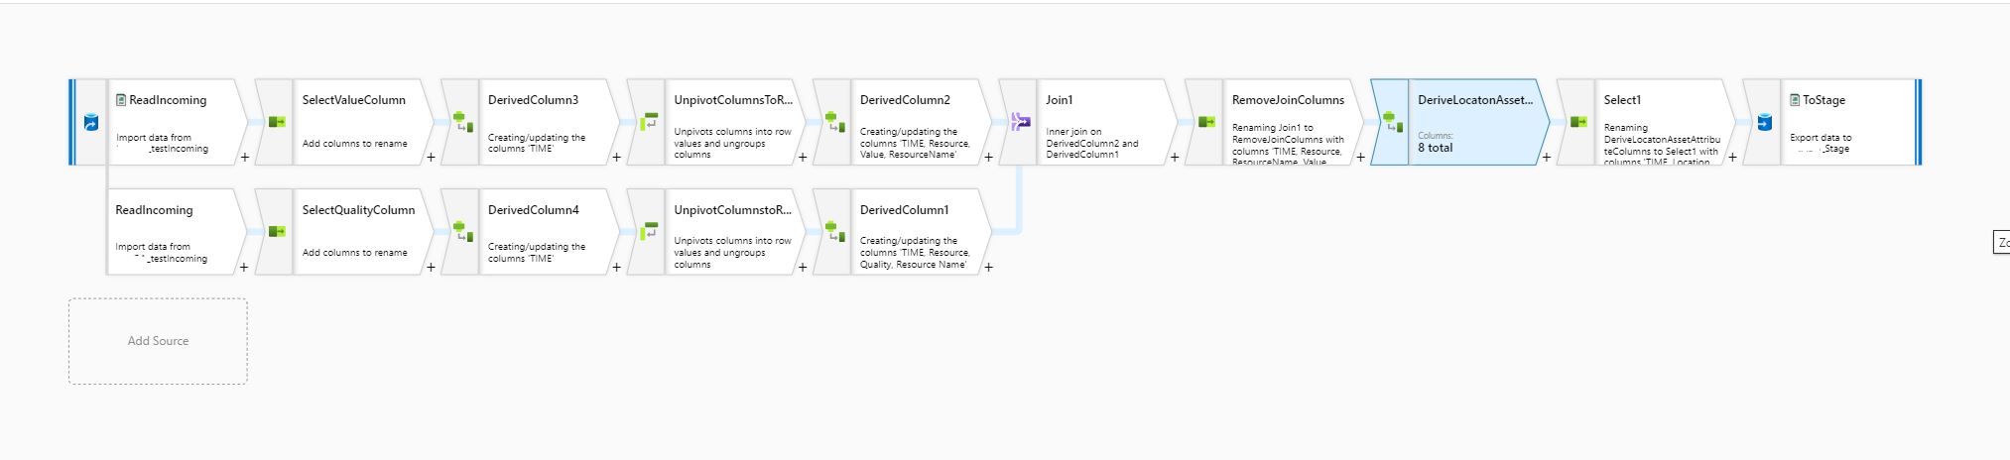Click plus after RemoveJoinColumns
The width and height of the screenshot is (2010, 460).
1360,157
